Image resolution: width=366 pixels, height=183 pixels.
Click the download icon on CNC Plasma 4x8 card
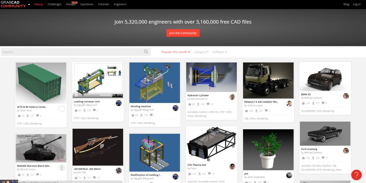(199, 174)
